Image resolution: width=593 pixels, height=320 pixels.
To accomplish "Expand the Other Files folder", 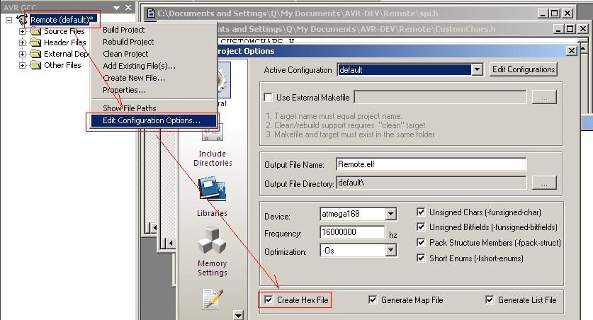I will (x=22, y=65).
